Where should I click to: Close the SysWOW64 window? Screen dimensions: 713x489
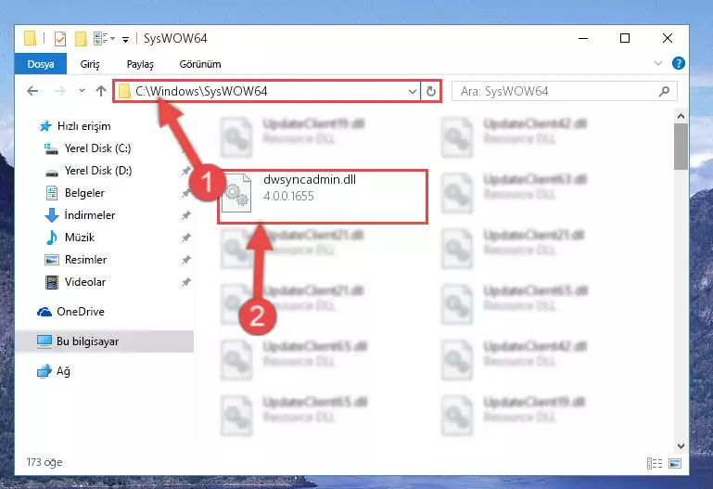pyautogui.click(x=667, y=39)
